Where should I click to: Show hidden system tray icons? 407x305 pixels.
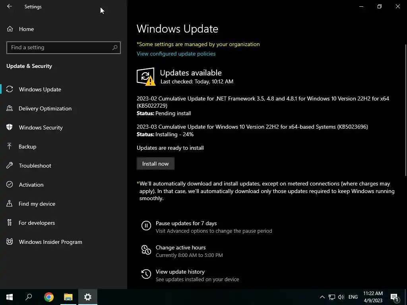(x=322, y=297)
